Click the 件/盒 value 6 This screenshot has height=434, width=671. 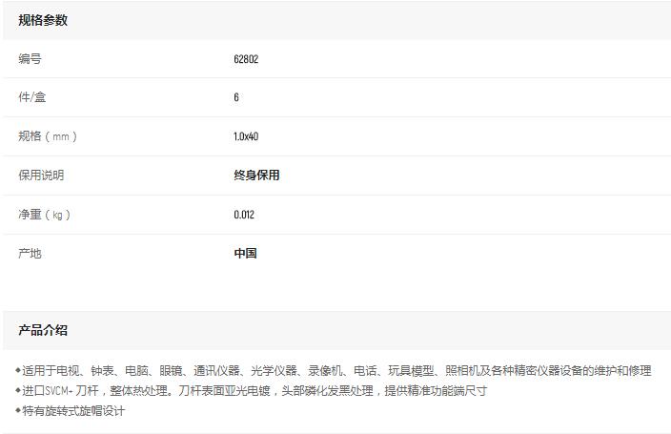[x=236, y=97]
